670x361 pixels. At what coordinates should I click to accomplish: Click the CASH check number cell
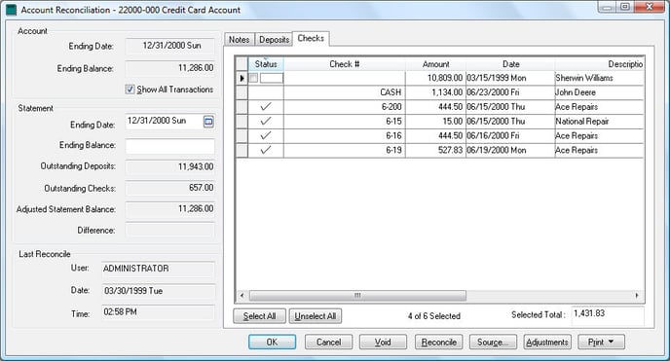pos(345,92)
